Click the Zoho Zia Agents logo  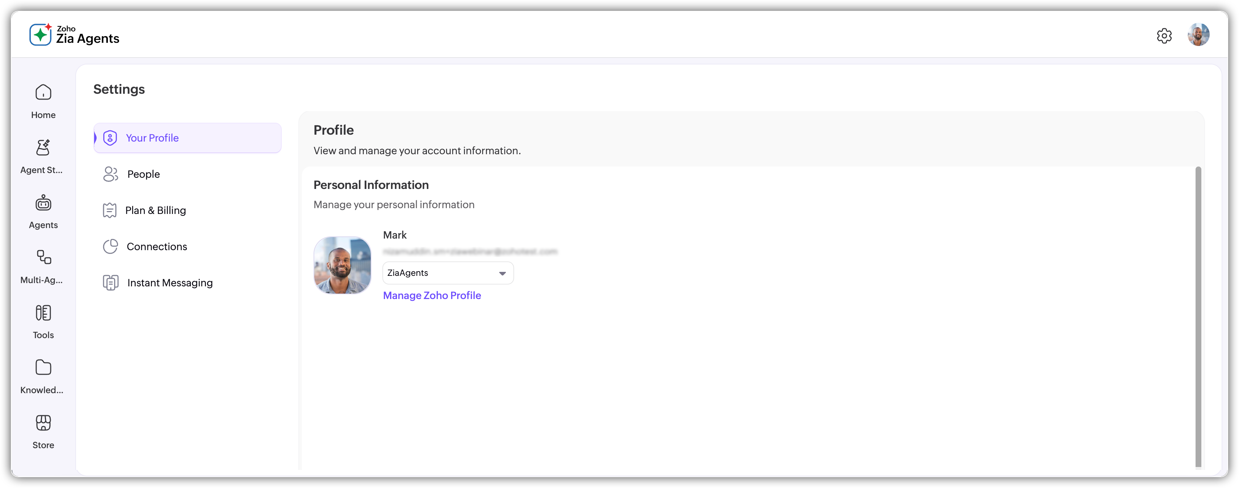click(75, 35)
